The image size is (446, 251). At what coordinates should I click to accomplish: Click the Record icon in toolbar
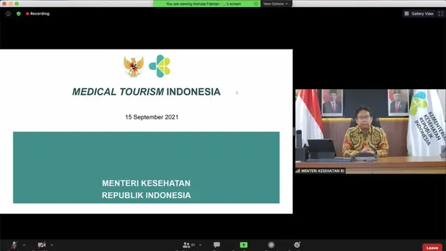271,245
